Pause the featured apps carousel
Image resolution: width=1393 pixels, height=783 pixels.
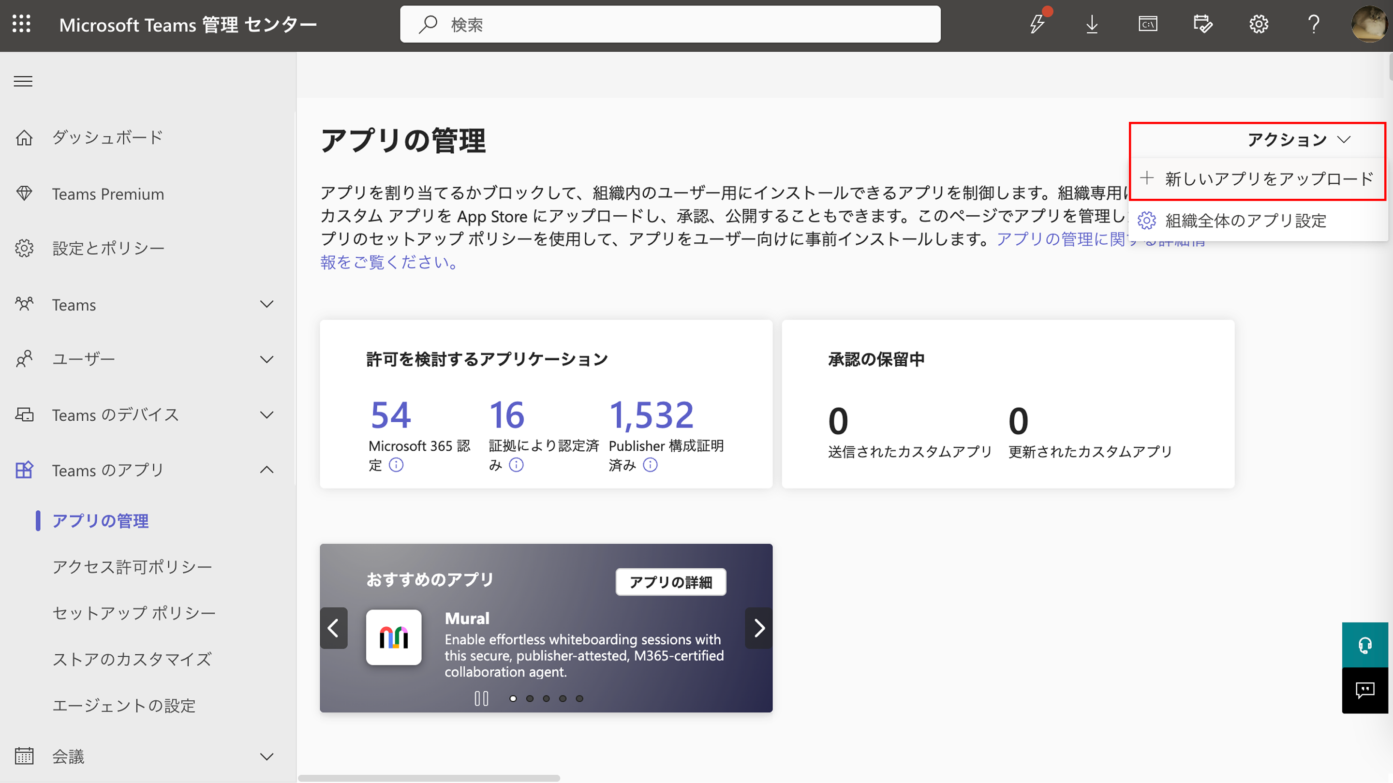(481, 699)
